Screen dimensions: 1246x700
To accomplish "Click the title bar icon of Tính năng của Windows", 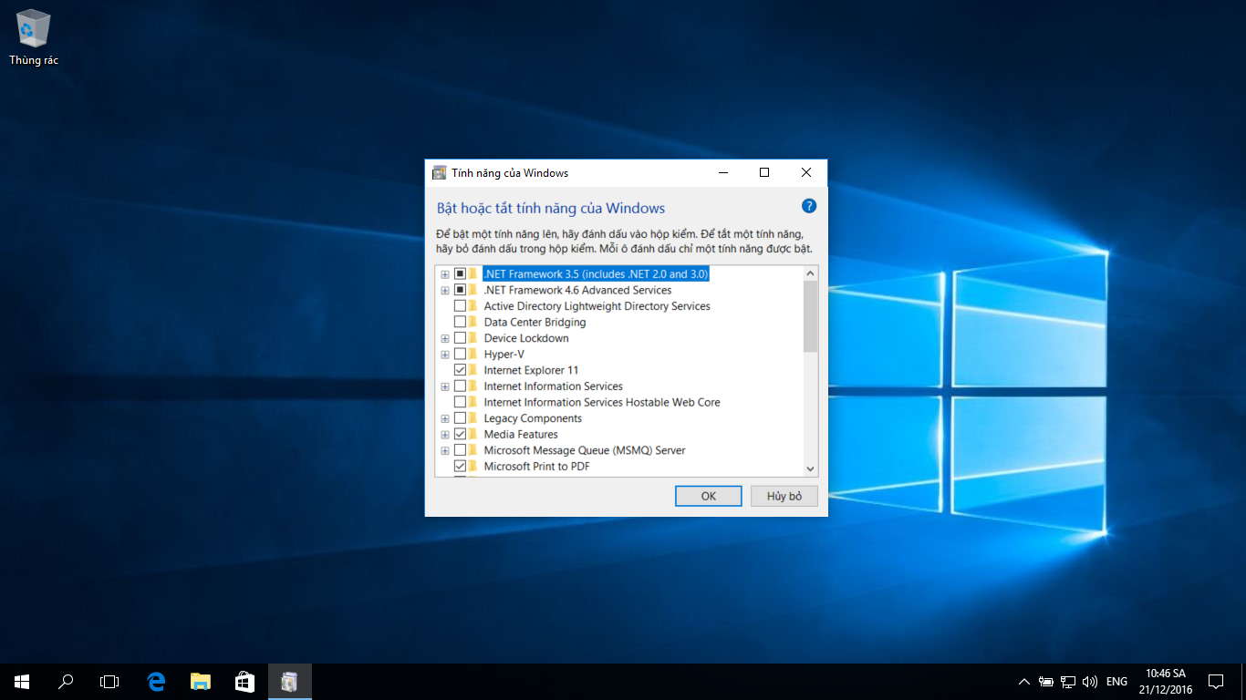I will [x=439, y=173].
